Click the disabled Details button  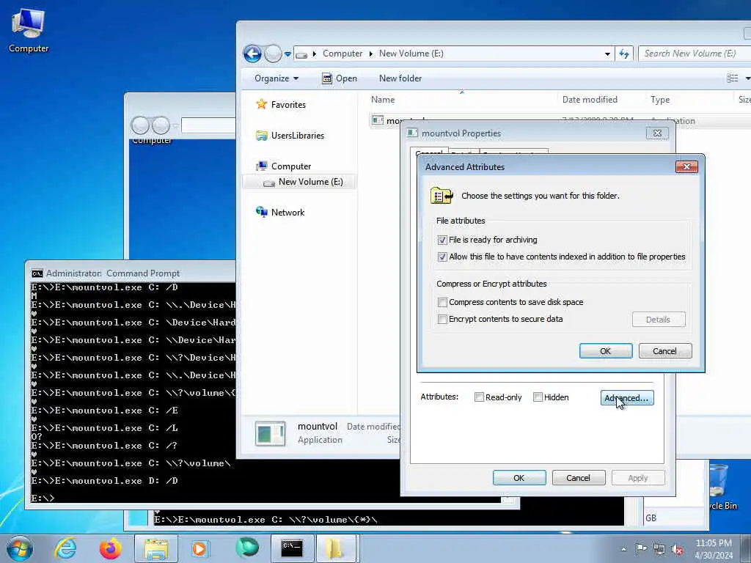coord(659,320)
